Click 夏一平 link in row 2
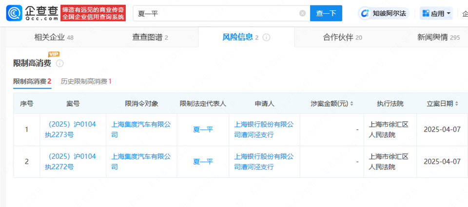This screenshot has height=207, width=468. click(203, 162)
